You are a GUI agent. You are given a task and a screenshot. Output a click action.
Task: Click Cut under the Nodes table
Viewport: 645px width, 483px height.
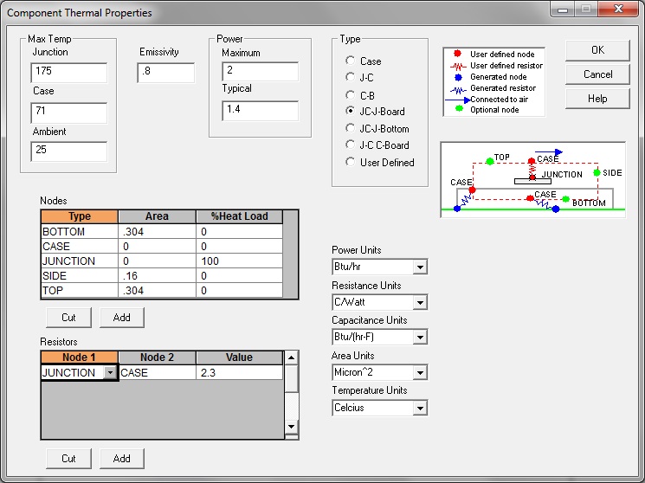point(68,318)
